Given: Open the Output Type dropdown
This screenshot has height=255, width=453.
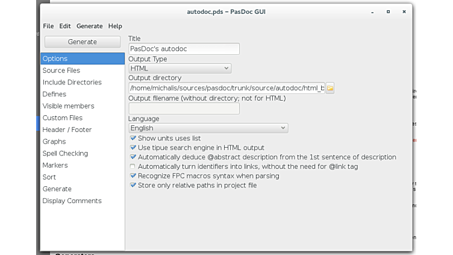Looking at the screenshot, I should (x=180, y=69).
